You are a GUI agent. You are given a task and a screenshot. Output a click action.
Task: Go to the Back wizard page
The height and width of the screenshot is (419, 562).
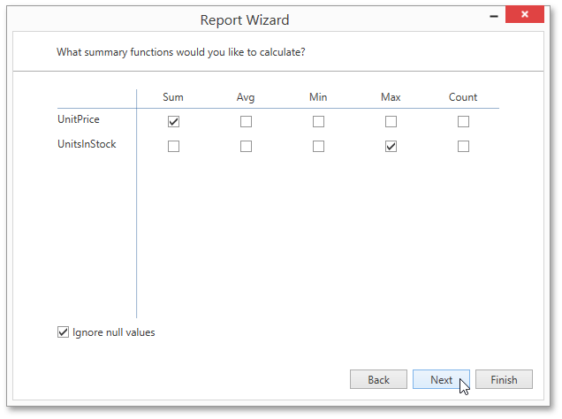378,379
